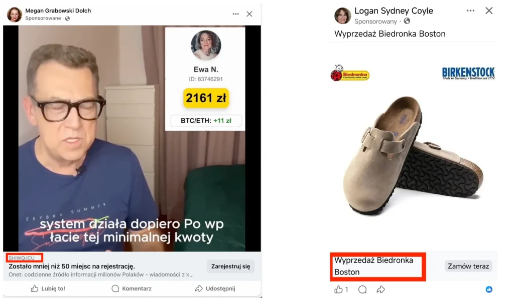514x302 pixels.
Task: Click the Zamów teraz button
Action: 468,266
